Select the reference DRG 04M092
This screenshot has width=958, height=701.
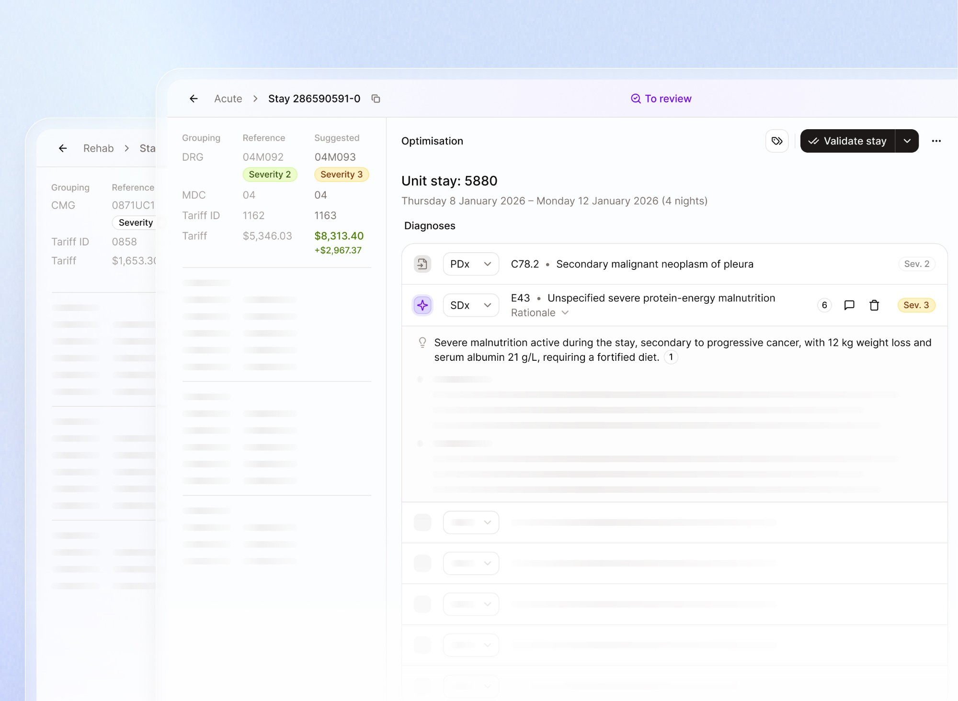coord(263,157)
